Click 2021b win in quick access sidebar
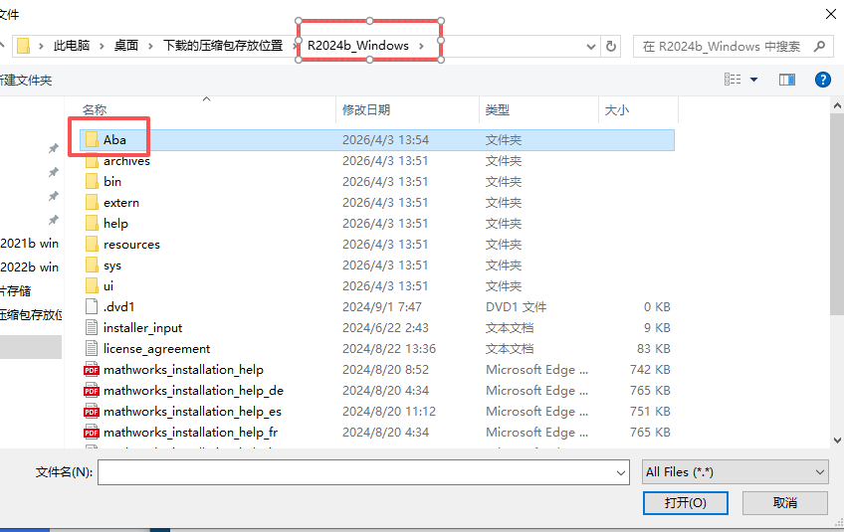Screen dimensions: 844x532 pyautogui.click(x=30, y=244)
